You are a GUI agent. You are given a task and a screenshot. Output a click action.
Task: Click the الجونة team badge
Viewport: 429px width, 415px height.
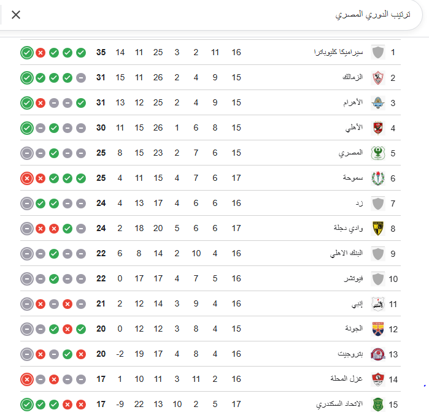coord(378,329)
